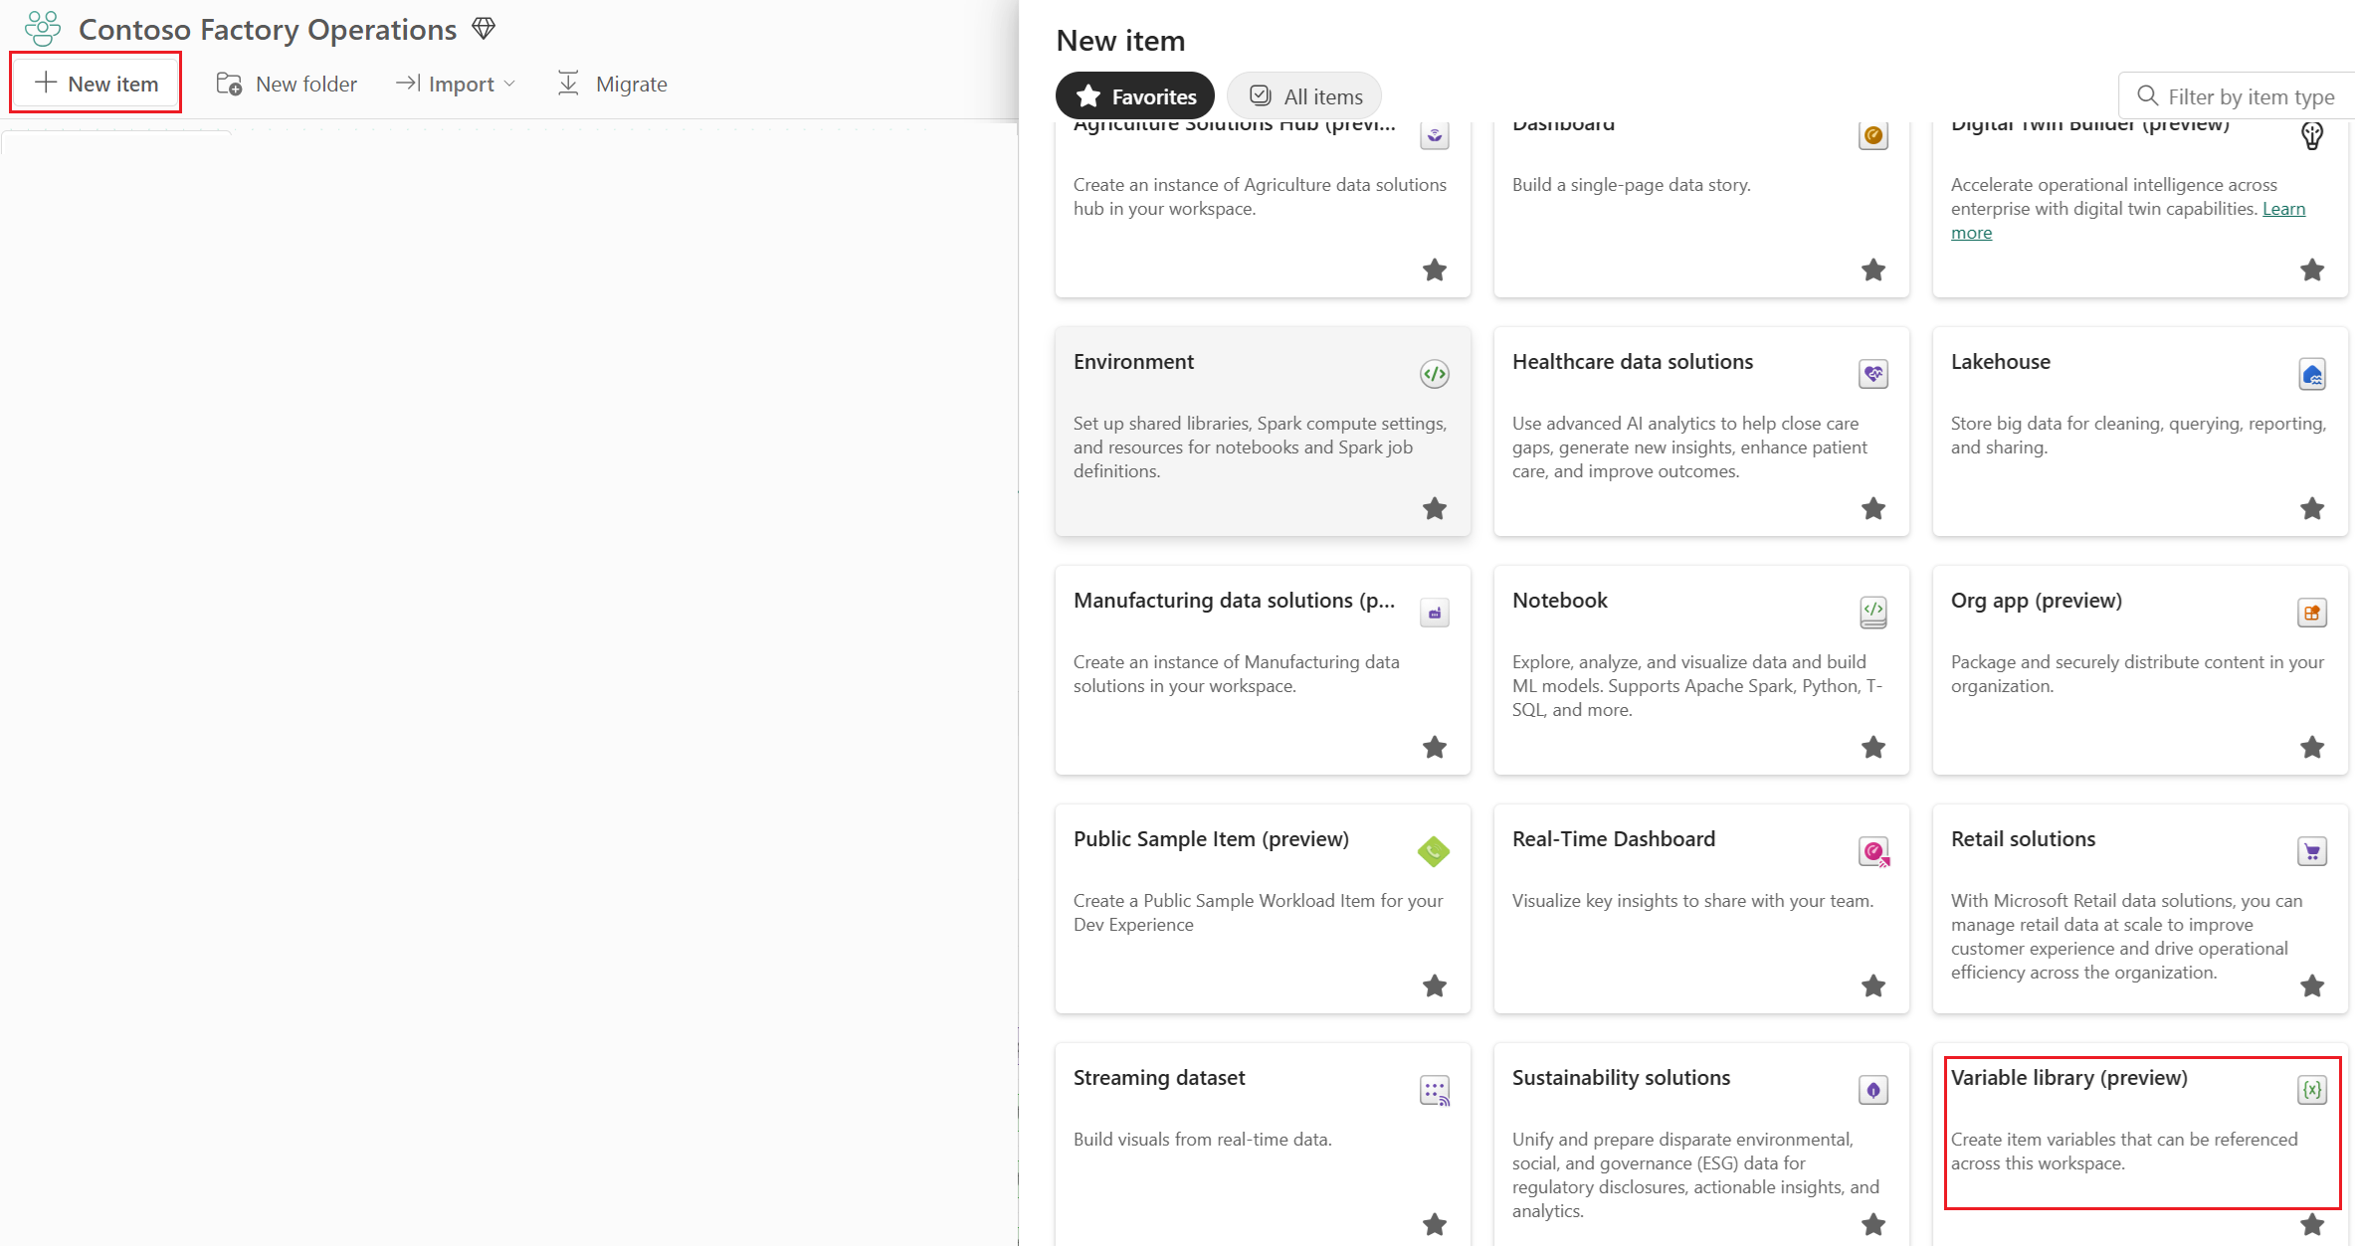Select the Favorites tab
The height and width of the screenshot is (1246, 2355).
pyautogui.click(x=1135, y=96)
